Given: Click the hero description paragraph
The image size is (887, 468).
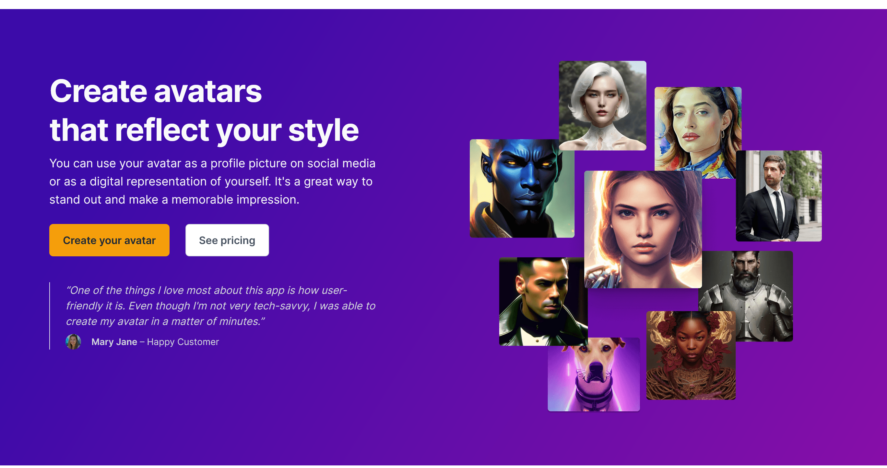Looking at the screenshot, I should 213,181.
